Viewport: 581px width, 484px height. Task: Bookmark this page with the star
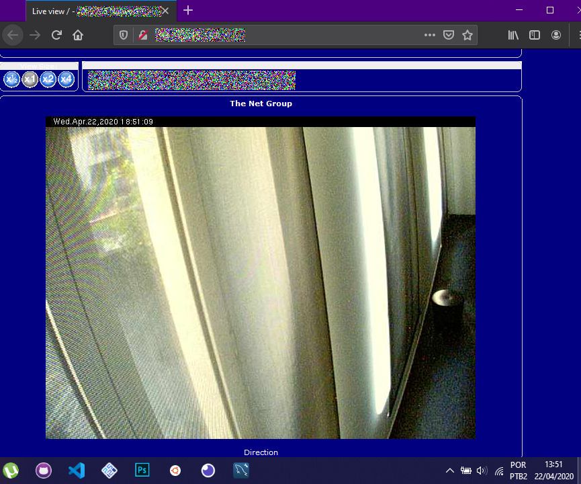coord(467,35)
